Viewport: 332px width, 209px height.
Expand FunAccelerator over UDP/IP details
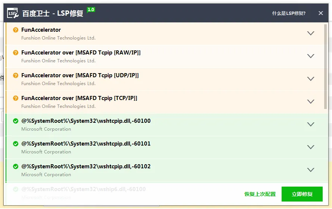point(311,79)
